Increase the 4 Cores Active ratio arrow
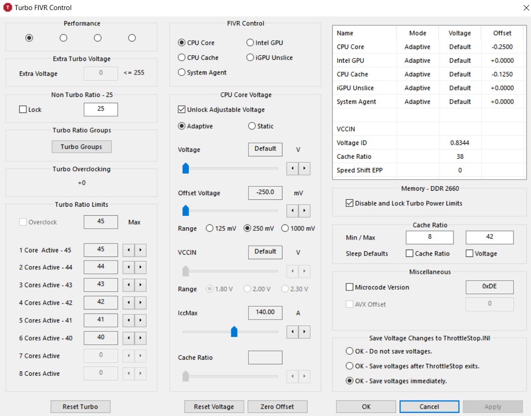The height and width of the screenshot is (416, 531). tap(141, 303)
